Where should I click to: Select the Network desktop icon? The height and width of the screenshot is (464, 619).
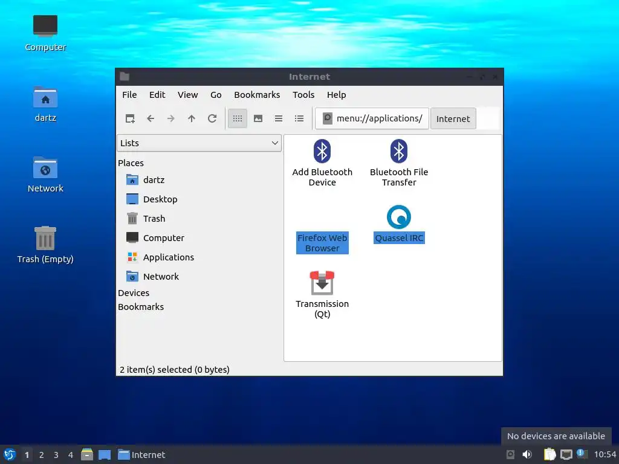coord(45,175)
